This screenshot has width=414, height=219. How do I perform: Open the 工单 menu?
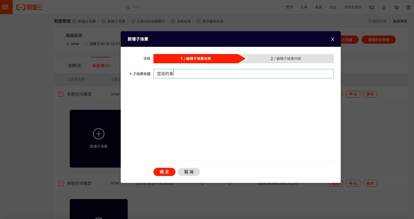tap(304, 7)
